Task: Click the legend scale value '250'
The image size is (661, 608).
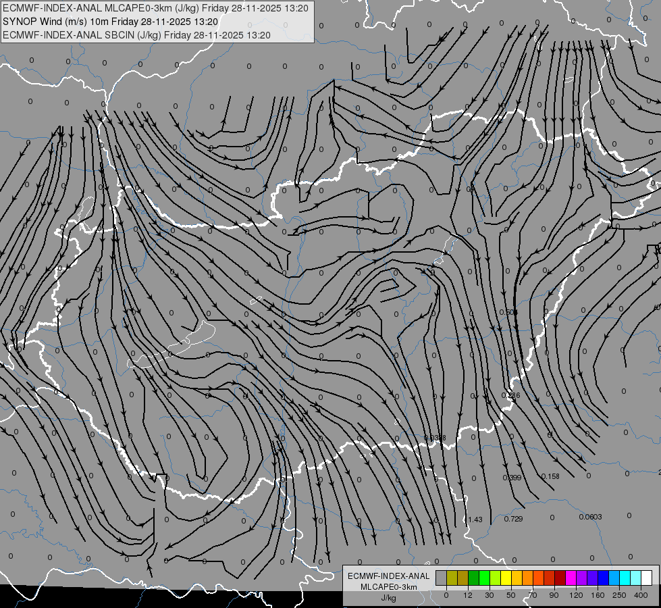Action: [619, 595]
